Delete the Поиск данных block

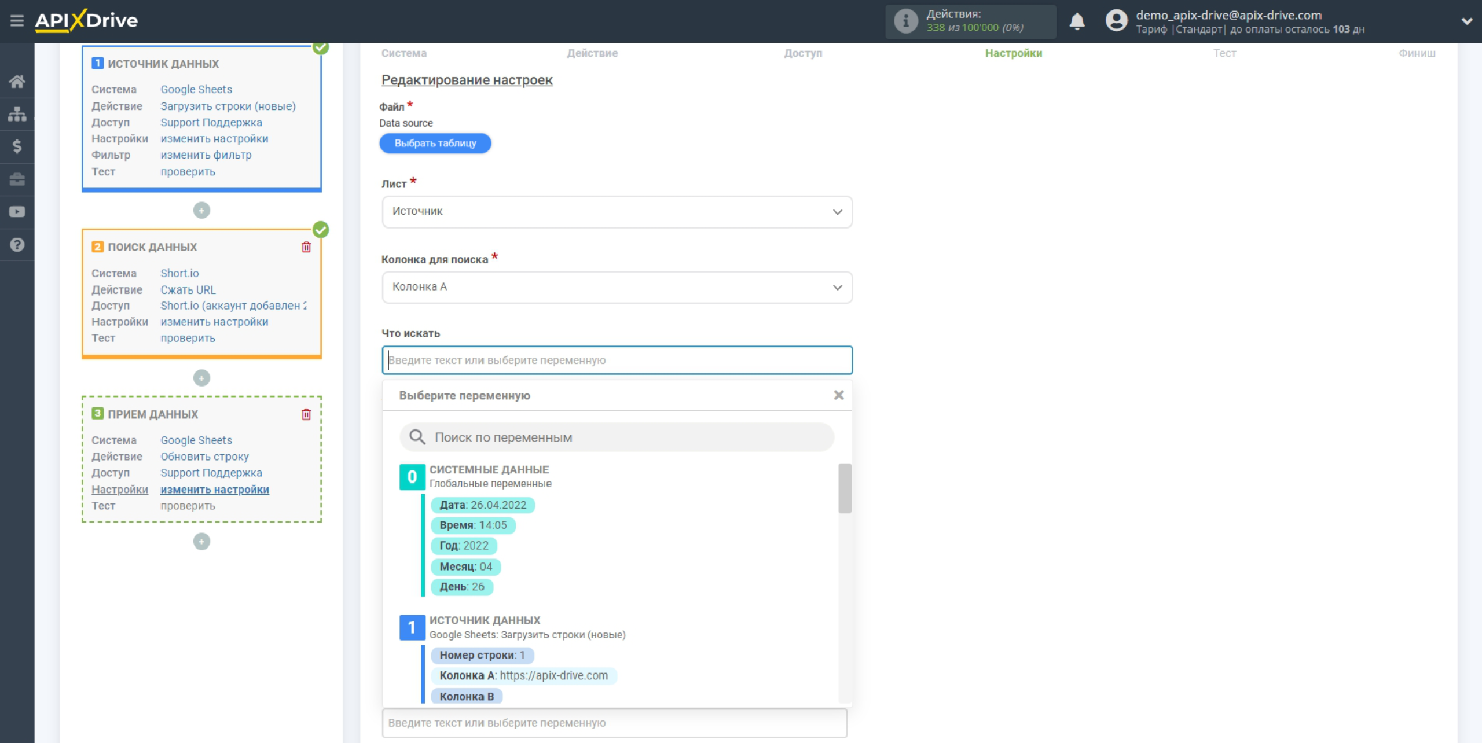coord(306,247)
